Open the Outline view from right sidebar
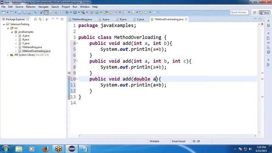This screenshot has height=153, width=272. pyautogui.click(x=268, y=65)
